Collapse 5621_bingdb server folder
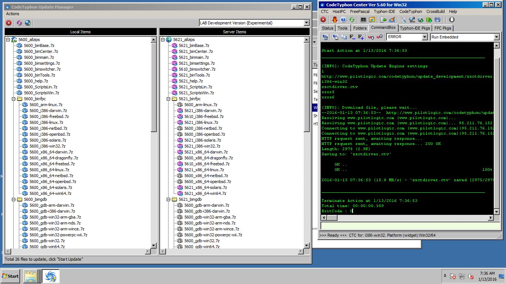The width and height of the screenshot is (506, 284). click(169, 199)
